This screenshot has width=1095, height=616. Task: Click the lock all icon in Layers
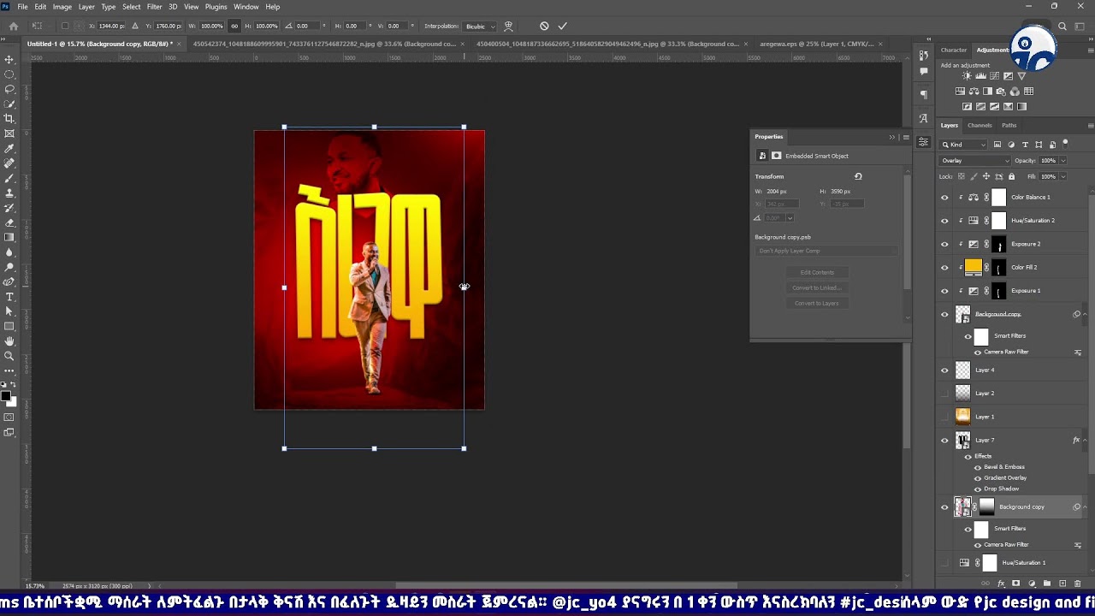[x=1011, y=176]
